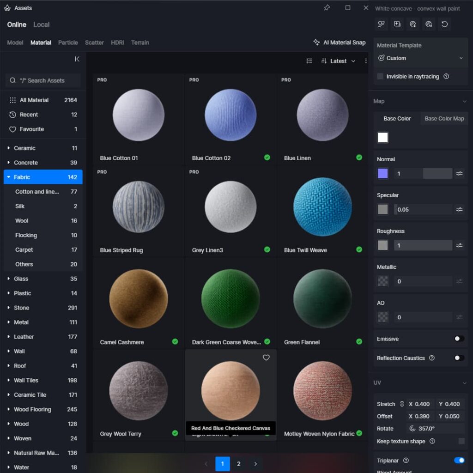Disable the Triplanar toggle
This screenshot has width=473, height=473.
(459, 460)
